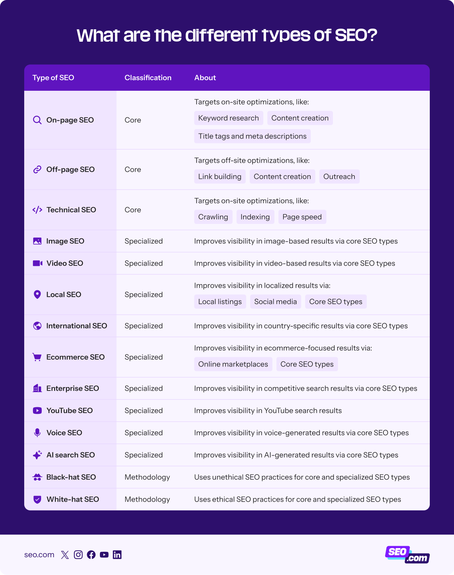The image size is (454, 575).
Task: Click the shopping cart icon for Ecommerce SEO
Action: [37, 357]
